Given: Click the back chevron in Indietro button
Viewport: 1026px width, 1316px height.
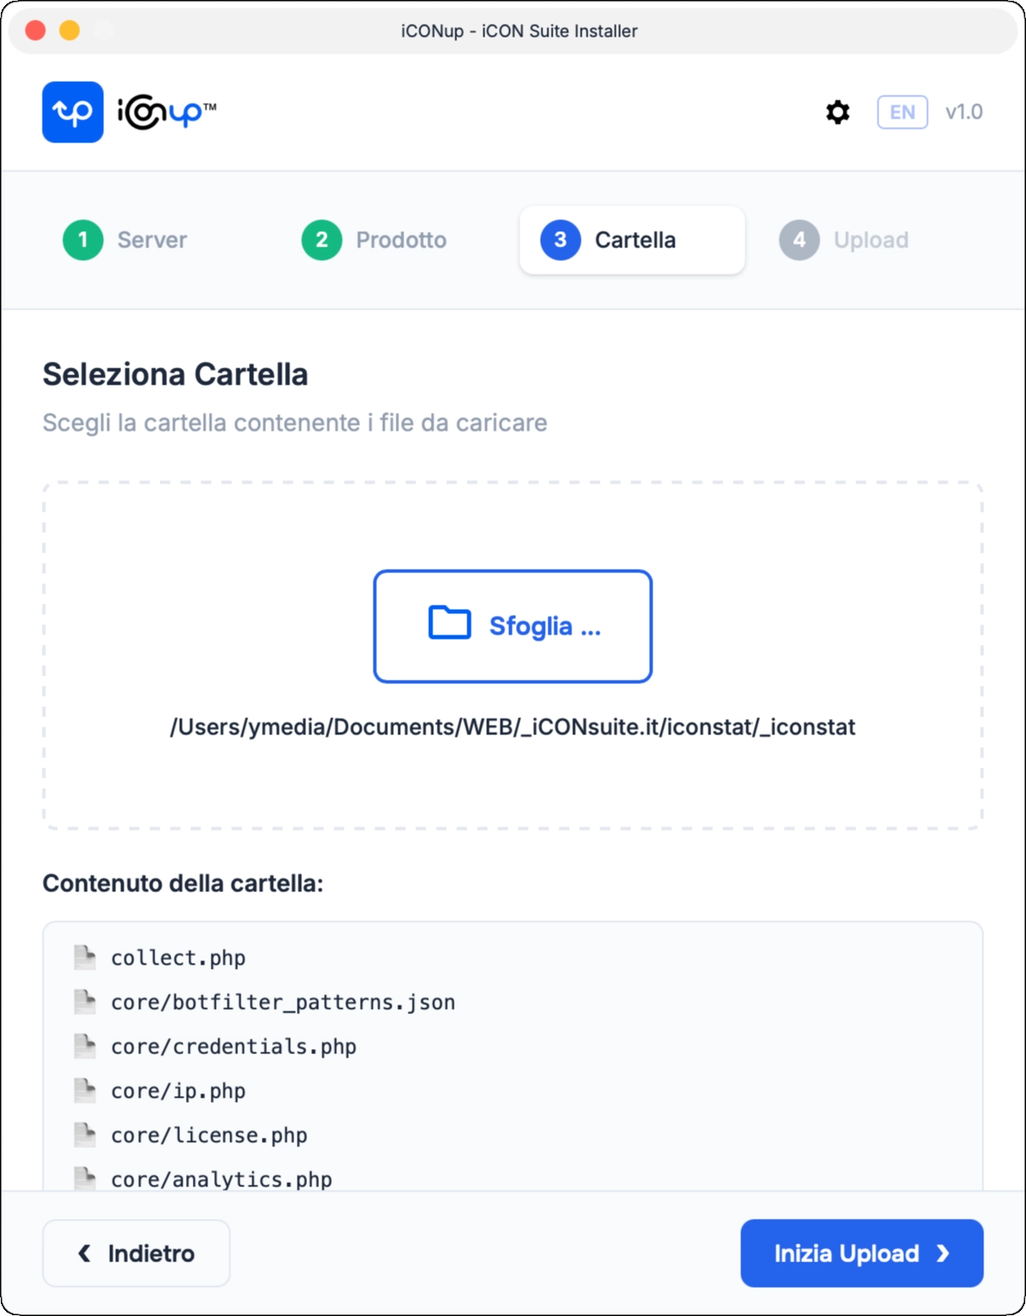Looking at the screenshot, I should (83, 1252).
